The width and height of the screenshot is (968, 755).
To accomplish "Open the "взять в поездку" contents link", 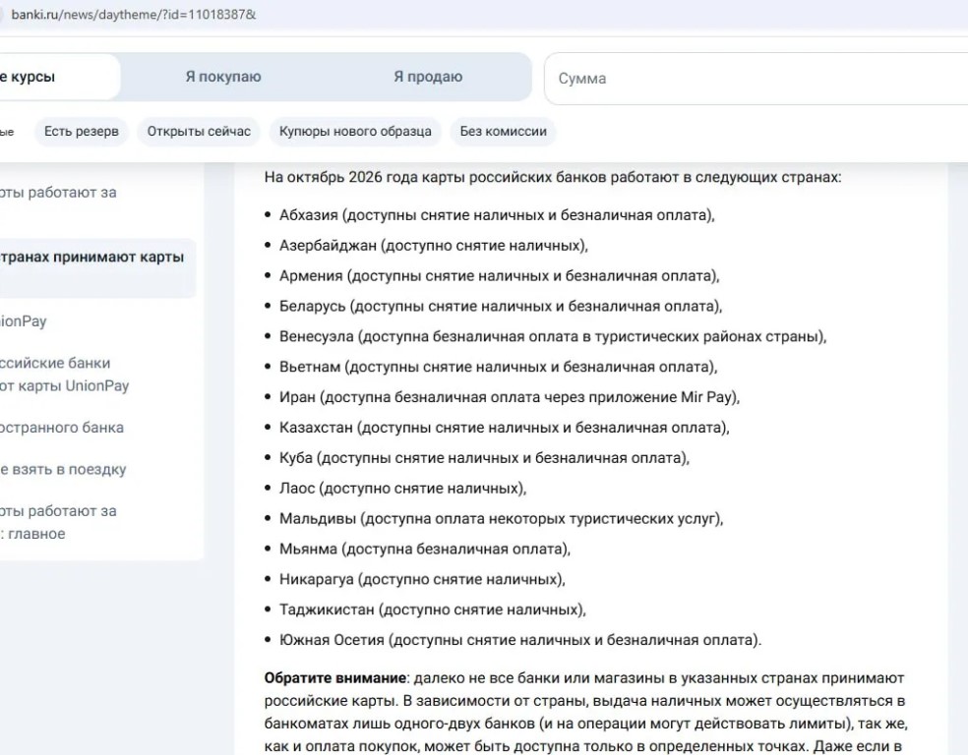I will pyautogui.click(x=63, y=469).
